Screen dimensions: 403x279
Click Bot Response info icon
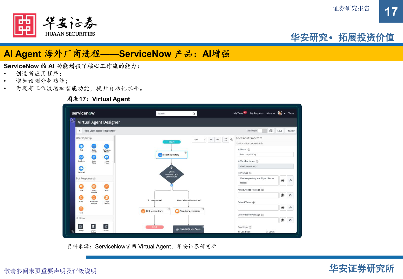point(94,179)
